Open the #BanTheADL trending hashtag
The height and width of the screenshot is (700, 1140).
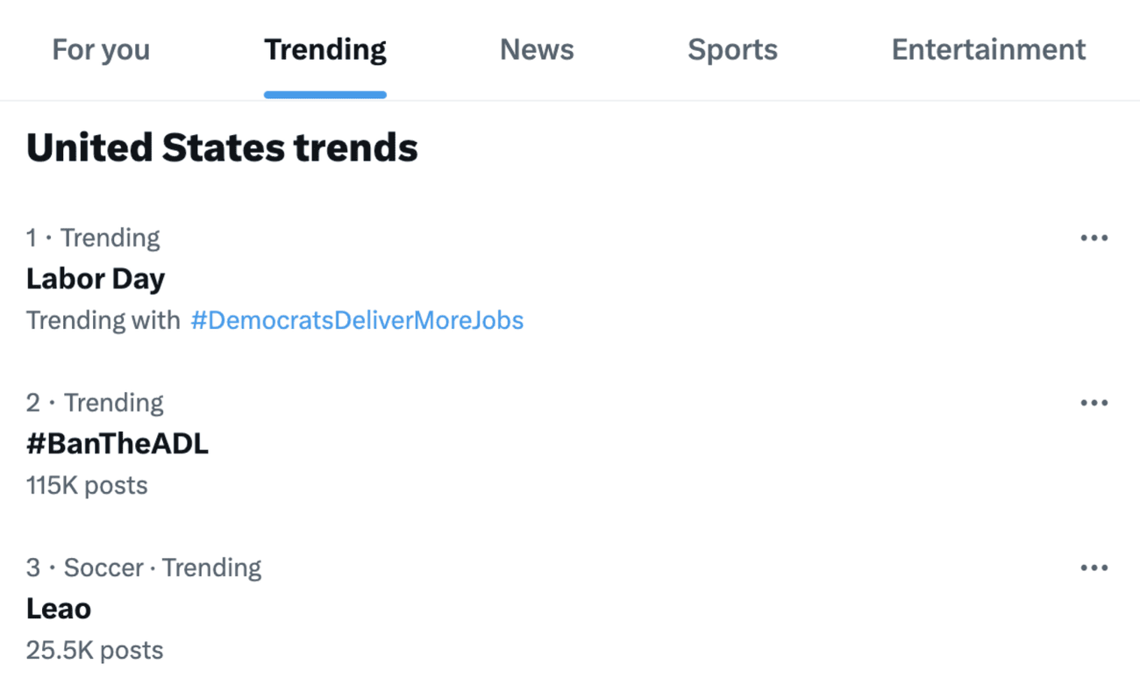click(x=118, y=444)
